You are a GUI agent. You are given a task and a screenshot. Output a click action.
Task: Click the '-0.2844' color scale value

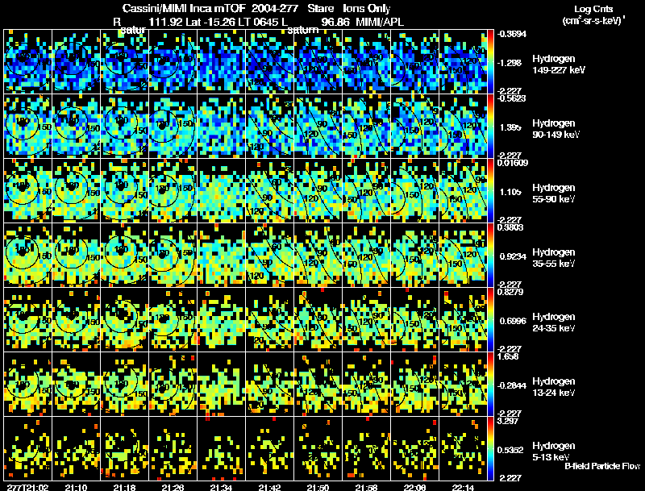(x=511, y=385)
